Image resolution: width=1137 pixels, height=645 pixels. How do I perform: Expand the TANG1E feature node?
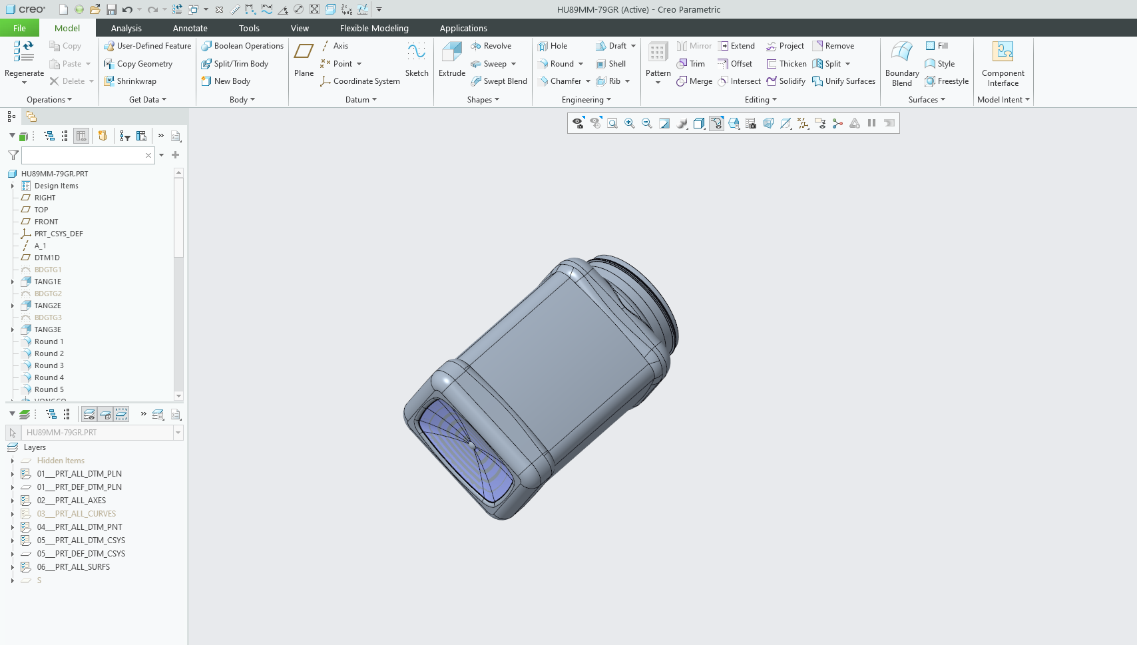(12, 282)
